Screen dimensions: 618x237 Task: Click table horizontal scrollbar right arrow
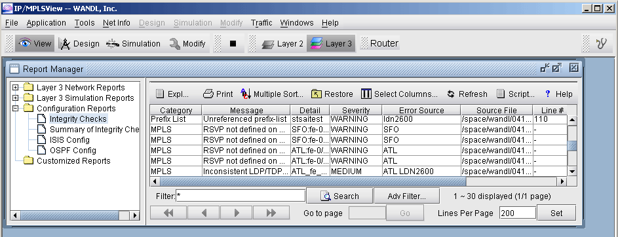562,181
